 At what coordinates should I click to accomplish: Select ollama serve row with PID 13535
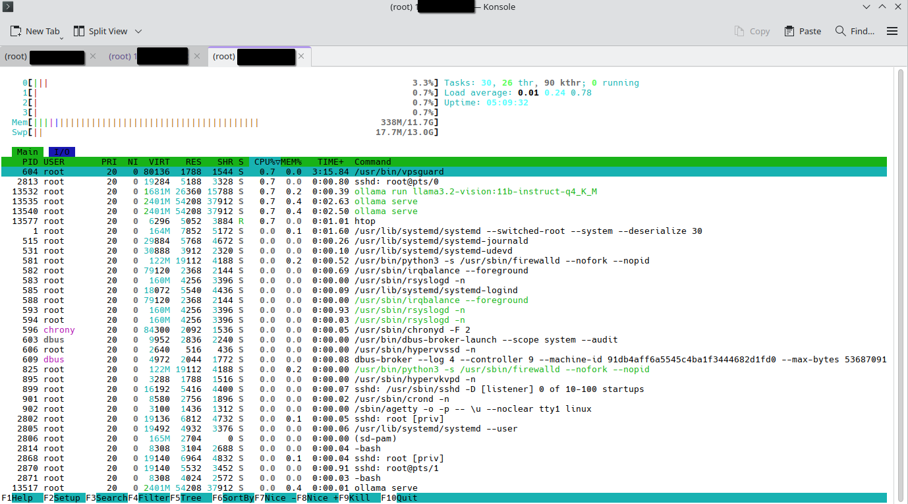(444, 202)
